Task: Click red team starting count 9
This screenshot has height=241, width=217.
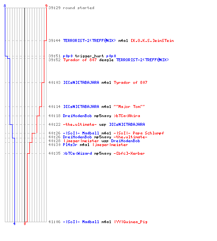Action: (x=46, y=6)
